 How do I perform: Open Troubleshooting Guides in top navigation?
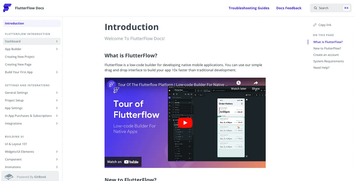pyautogui.click(x=249, y=8)
